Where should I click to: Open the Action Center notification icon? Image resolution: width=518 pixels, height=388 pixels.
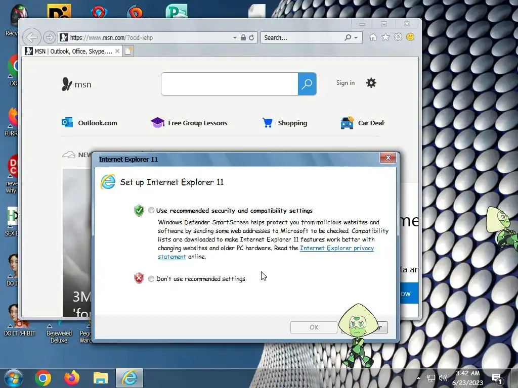click(x=497, y=378)
